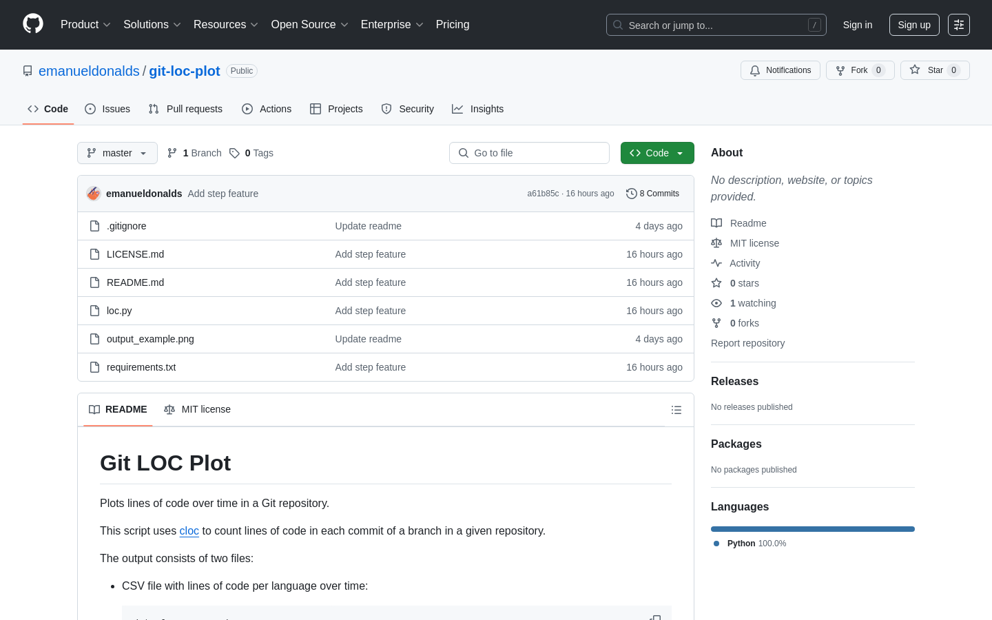Open the loc.py file
992x620 pixels.
coord(119,311)
